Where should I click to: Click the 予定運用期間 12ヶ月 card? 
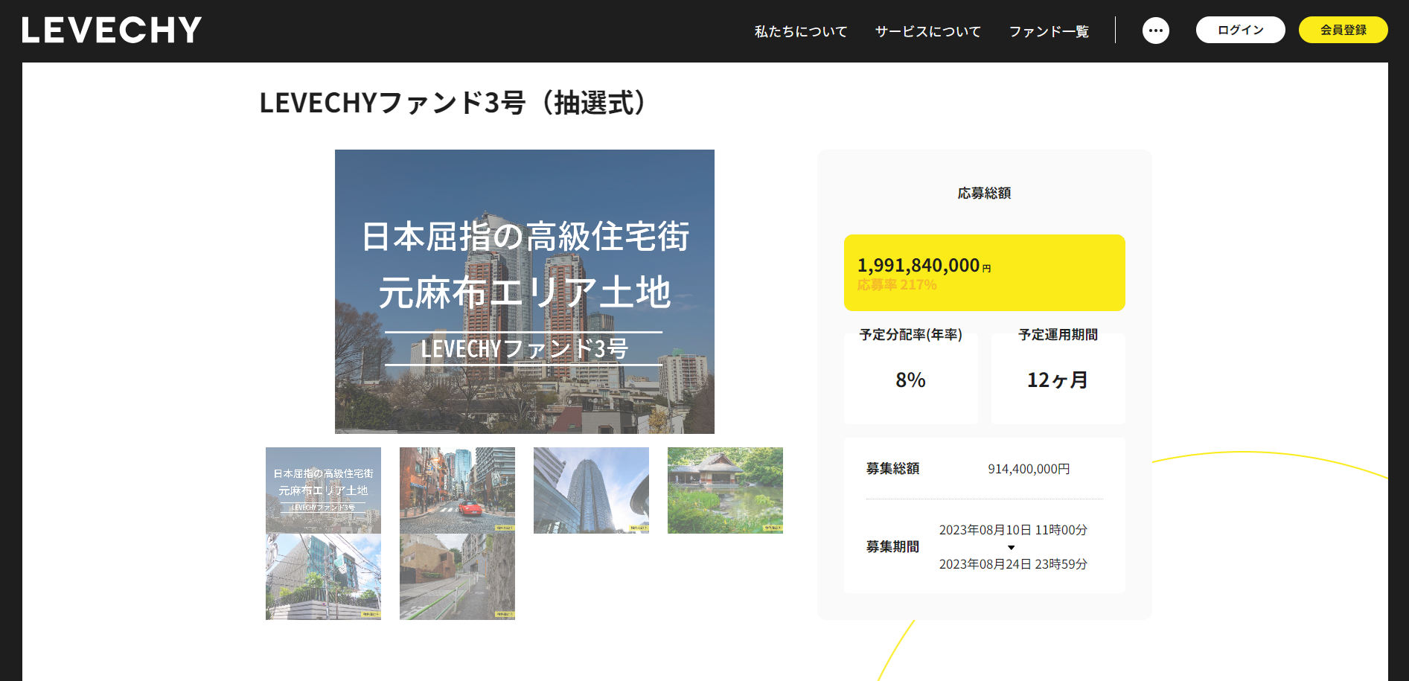(1058, 380)
